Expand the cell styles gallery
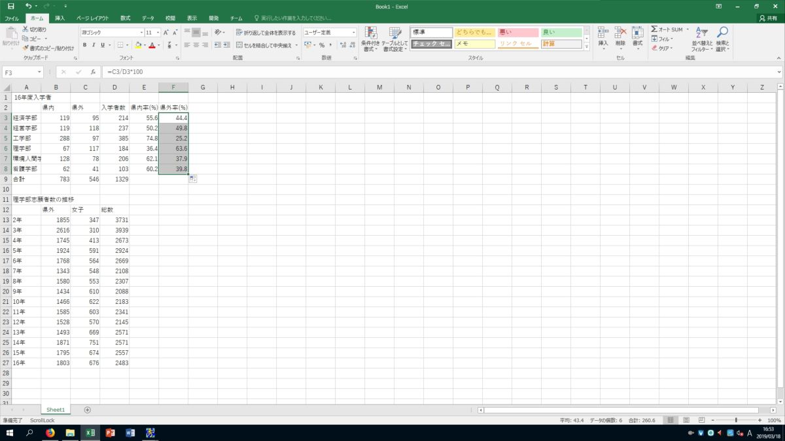This screenshot has height=441, width=785. pyautogui.click(x=587, y=47)
